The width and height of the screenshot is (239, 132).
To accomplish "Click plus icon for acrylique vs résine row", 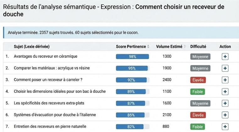I will tap(225, 68).
